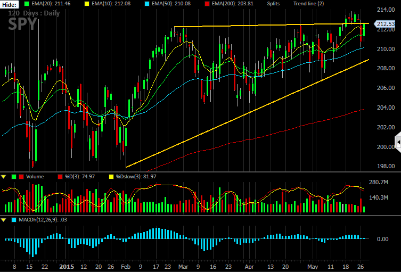Screen dimensions: 401x272
Task: Click the red %D(3) color square
Action: click(x=60, y=177)
